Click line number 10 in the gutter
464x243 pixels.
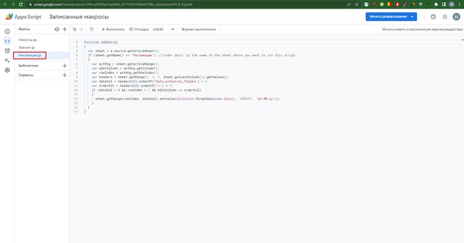(76, 81)
